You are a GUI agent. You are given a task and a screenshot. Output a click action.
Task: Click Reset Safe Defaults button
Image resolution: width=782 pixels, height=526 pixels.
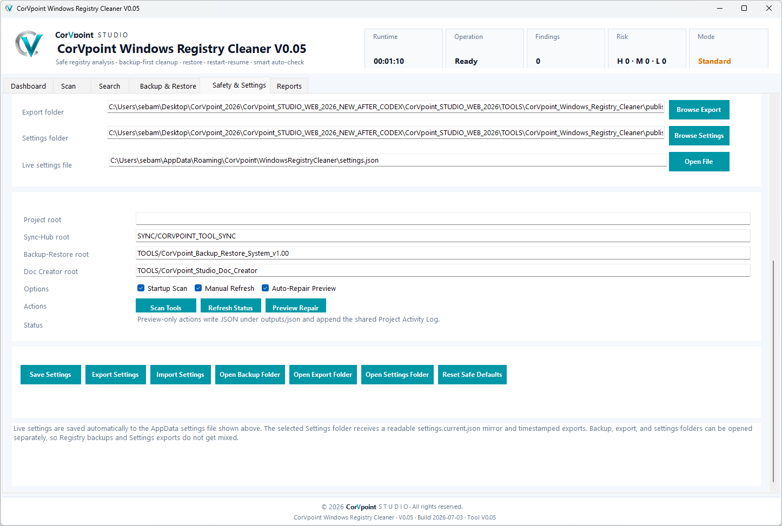coord(472,375)
